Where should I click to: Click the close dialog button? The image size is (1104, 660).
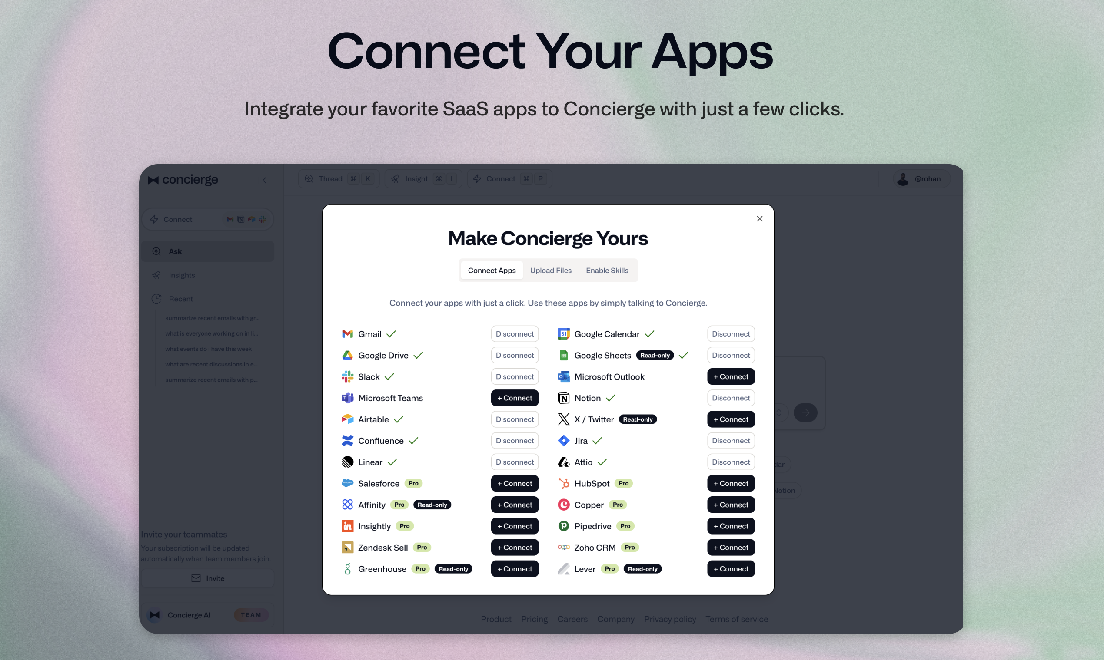point(760,218)
